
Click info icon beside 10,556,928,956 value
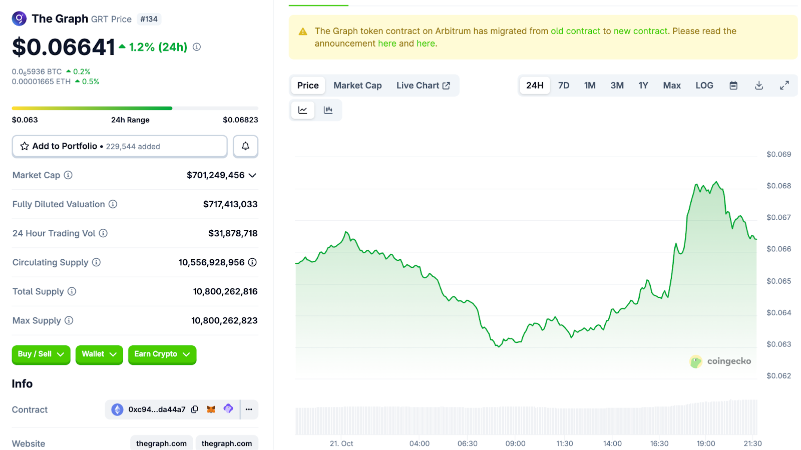tap(252, 262)
